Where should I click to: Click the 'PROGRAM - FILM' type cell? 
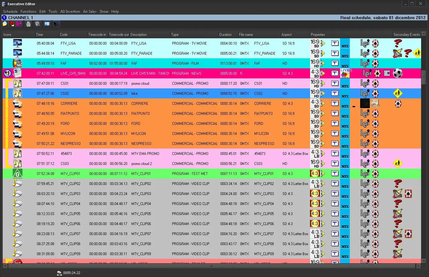185,63
